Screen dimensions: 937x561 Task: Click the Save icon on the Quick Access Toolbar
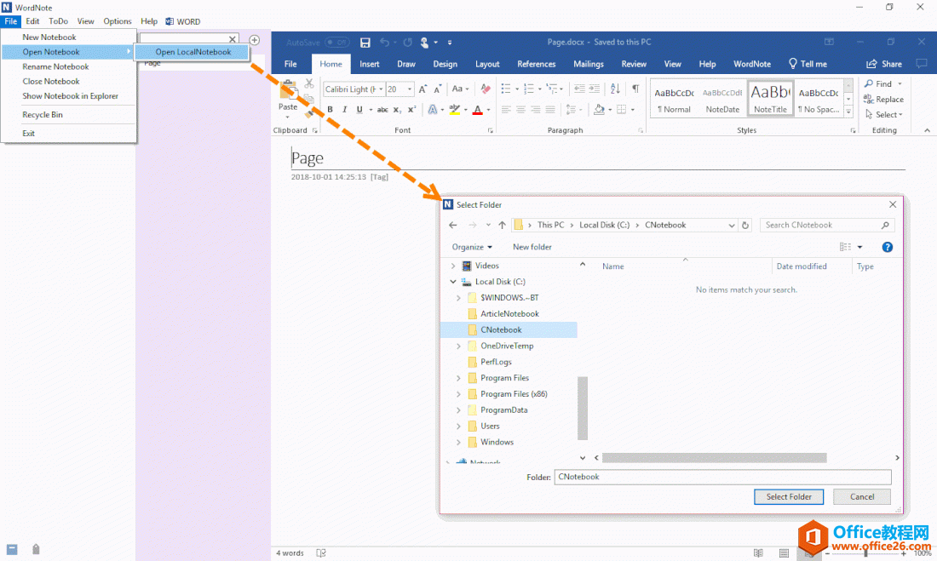coord(365,43)
